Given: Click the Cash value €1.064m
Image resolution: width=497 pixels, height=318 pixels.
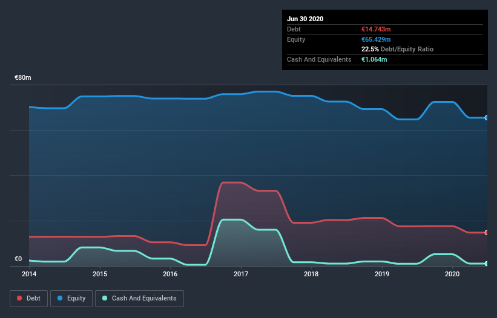Looking at the screenshot, I should [x=374, y=59].
